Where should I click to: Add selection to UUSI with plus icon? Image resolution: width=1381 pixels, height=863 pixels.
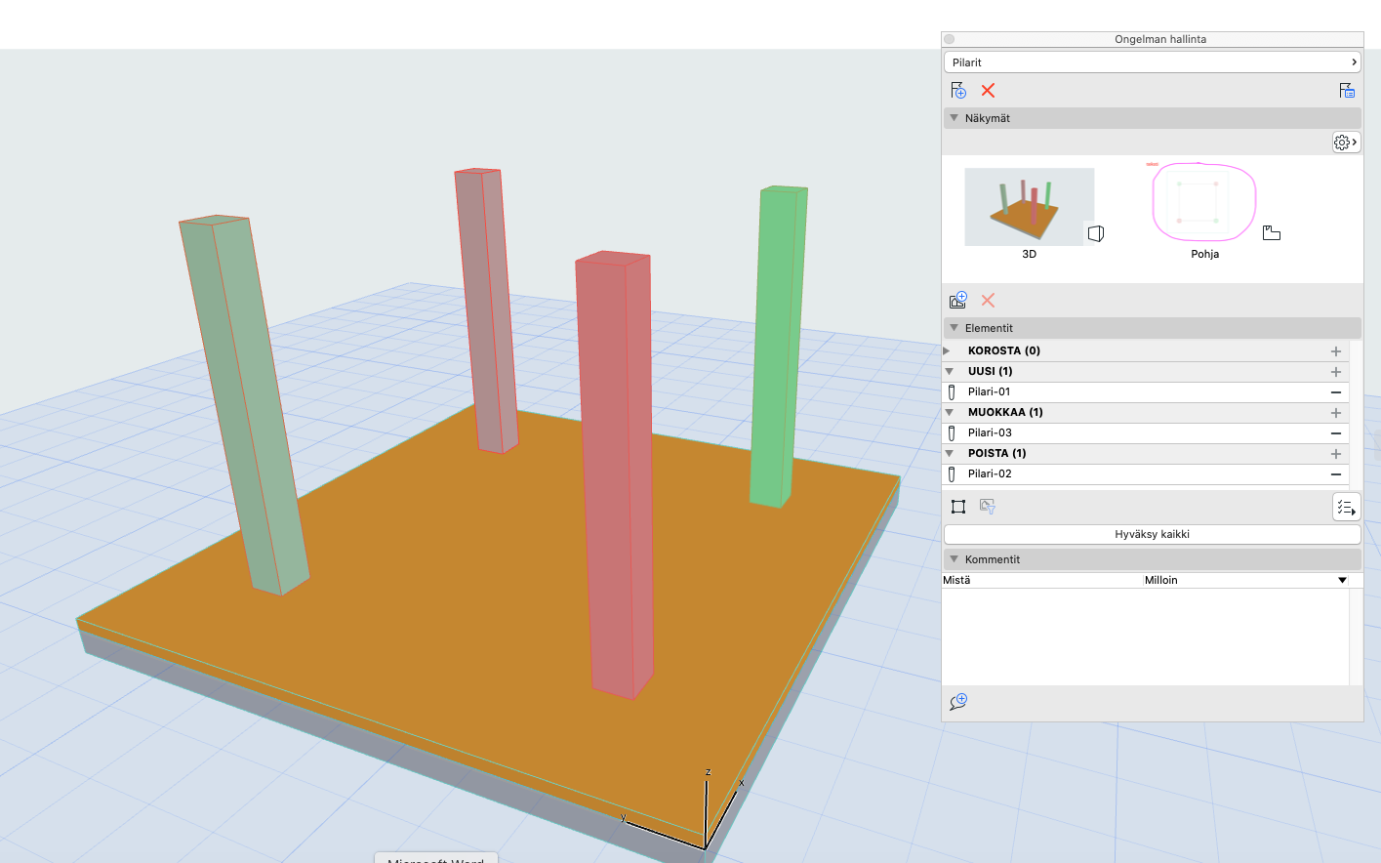tap(1336, 372)
